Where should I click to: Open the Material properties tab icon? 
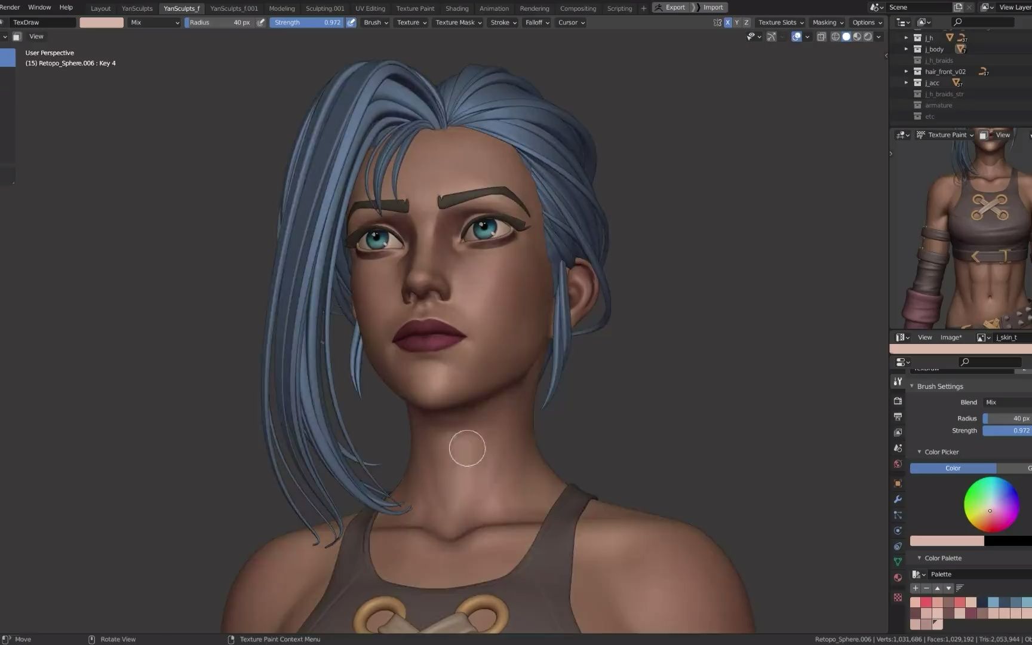pyautogui.click(x=898, y=578)
